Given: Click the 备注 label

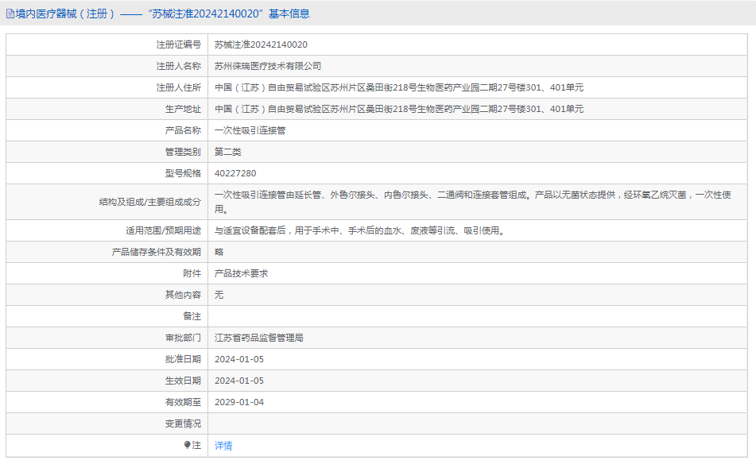Looking at the screenshot, I should point(192,316).
